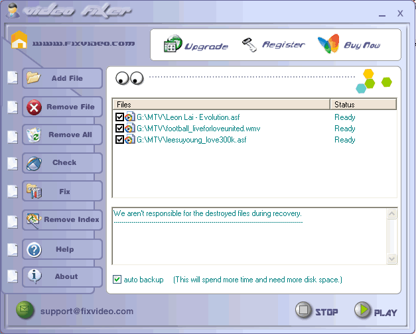The height and width of the screenshot is (334, 416).
Task: Click the user avatar icon in title bar
Action: pyautogui.click(x=13, y=11)
